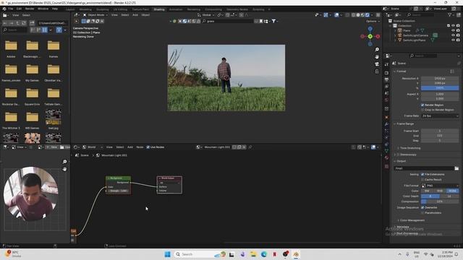Open the Render menu

click(x=30, y=9)
